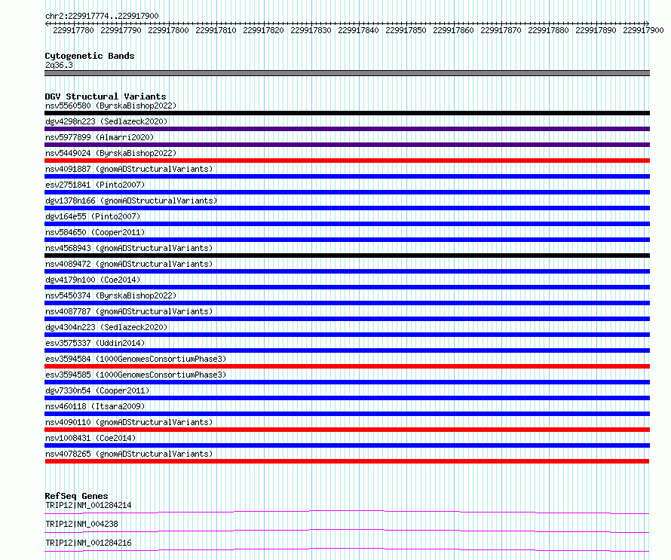
Task: Open variant dgv4179n100 (Coe2014)
Action: pos(93,280)
